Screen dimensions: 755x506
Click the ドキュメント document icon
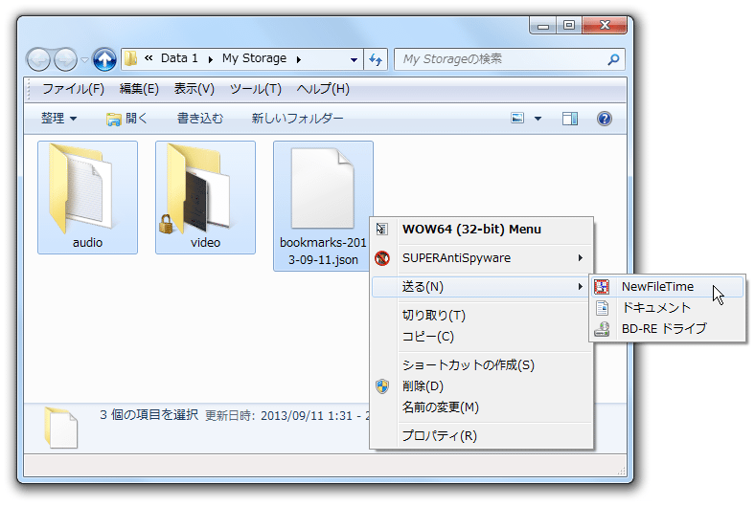point(602,308)
